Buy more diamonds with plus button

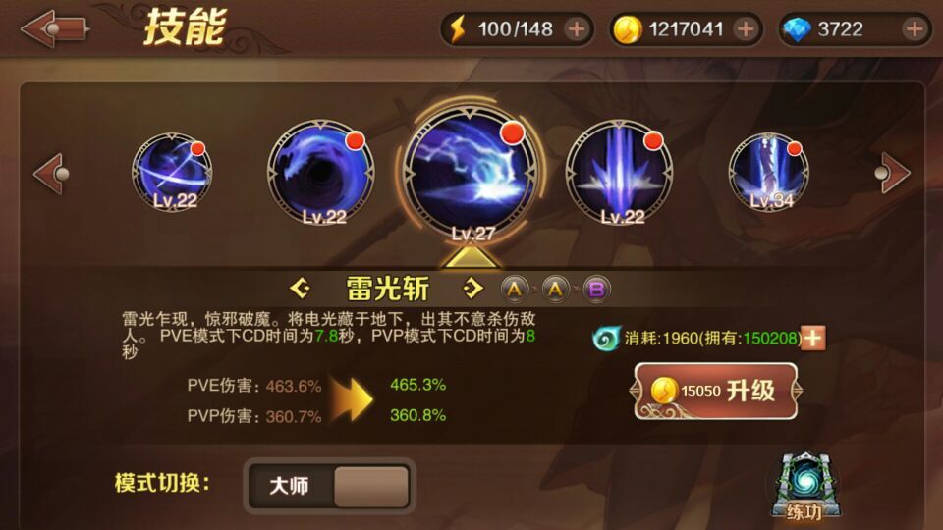915,28
